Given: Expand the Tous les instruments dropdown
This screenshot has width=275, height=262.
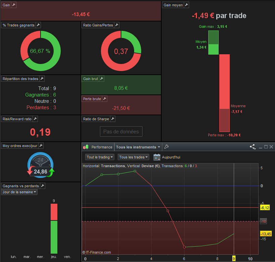Looking at the screenshot, I should pos(138,147).
